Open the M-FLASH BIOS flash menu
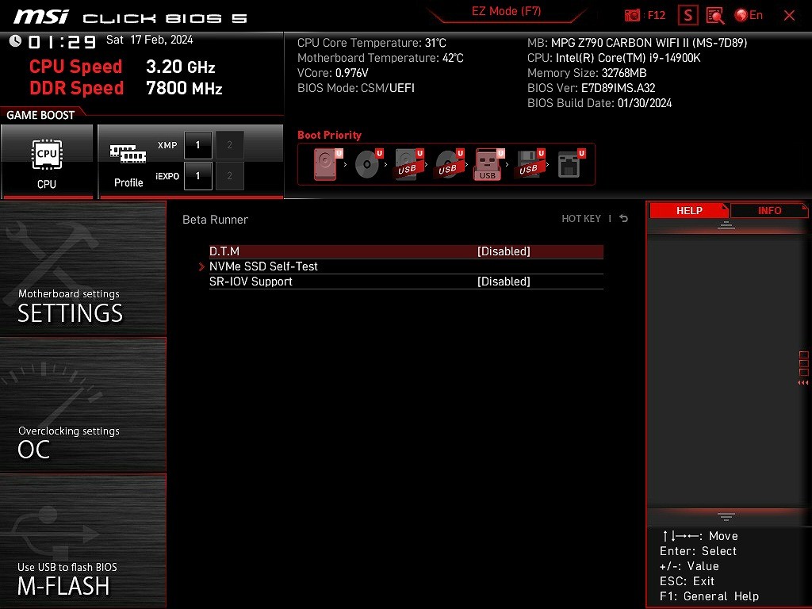 point(82,541)
